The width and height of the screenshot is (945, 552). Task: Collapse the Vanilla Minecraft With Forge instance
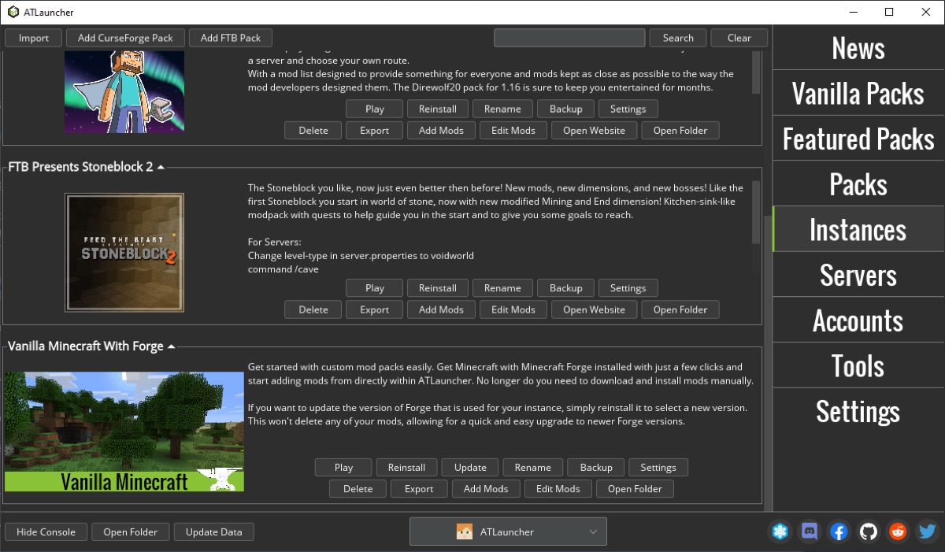[171, 346]
